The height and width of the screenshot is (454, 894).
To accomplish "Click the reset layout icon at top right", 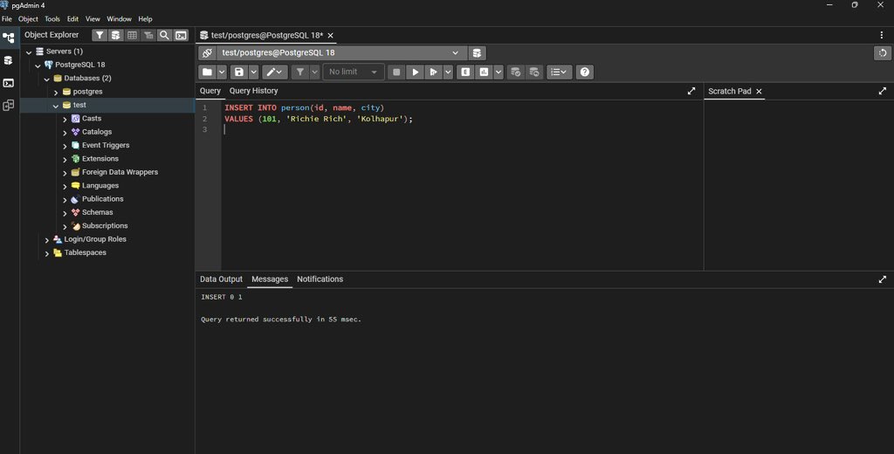I will pyautogui.click(x=883, y=53).
